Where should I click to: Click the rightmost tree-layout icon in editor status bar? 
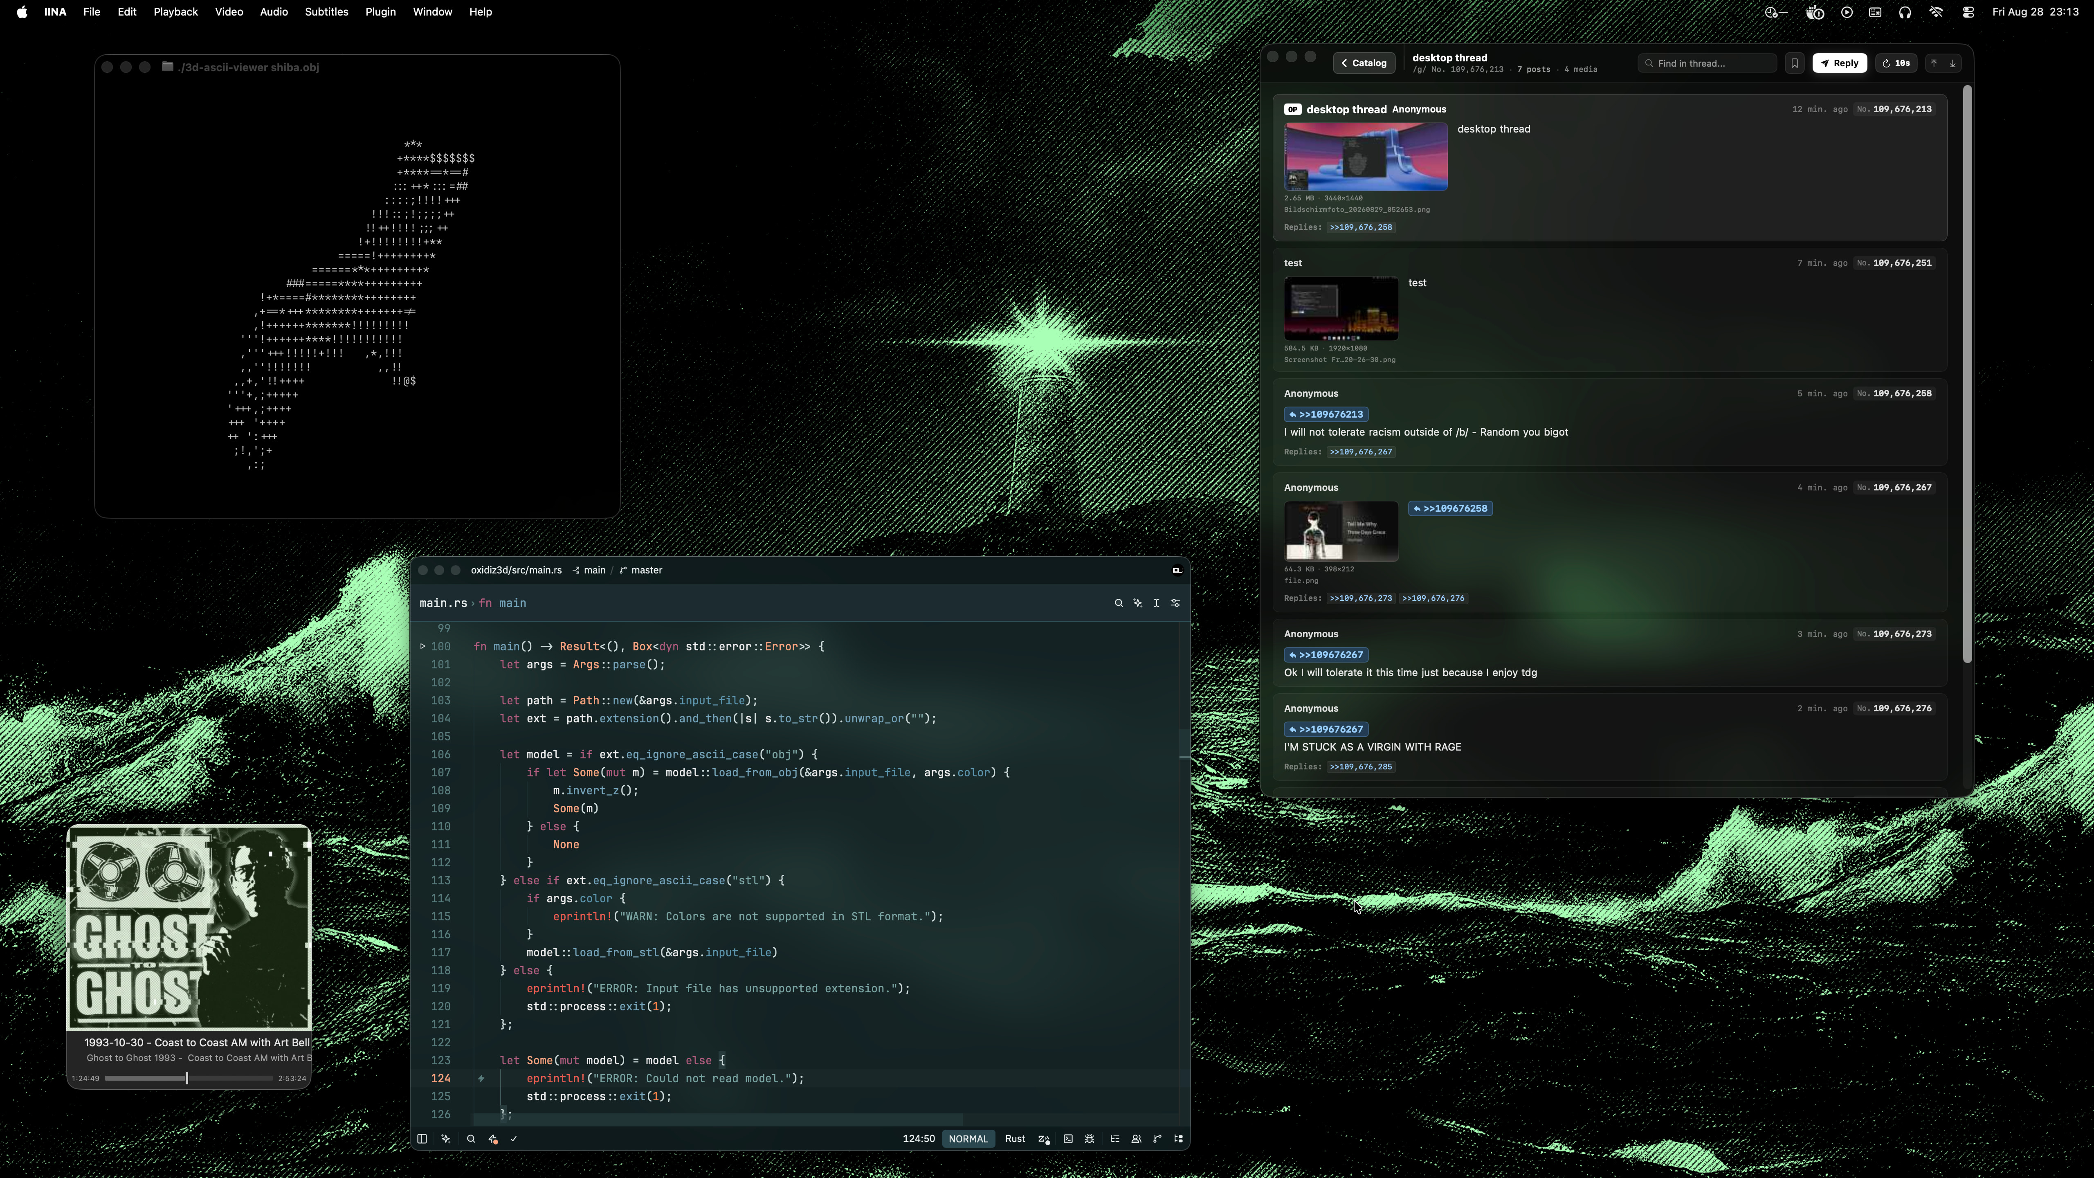click(x=1179, y=1139)
